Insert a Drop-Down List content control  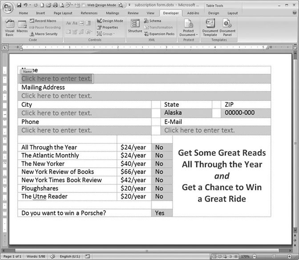pos(68,32)
